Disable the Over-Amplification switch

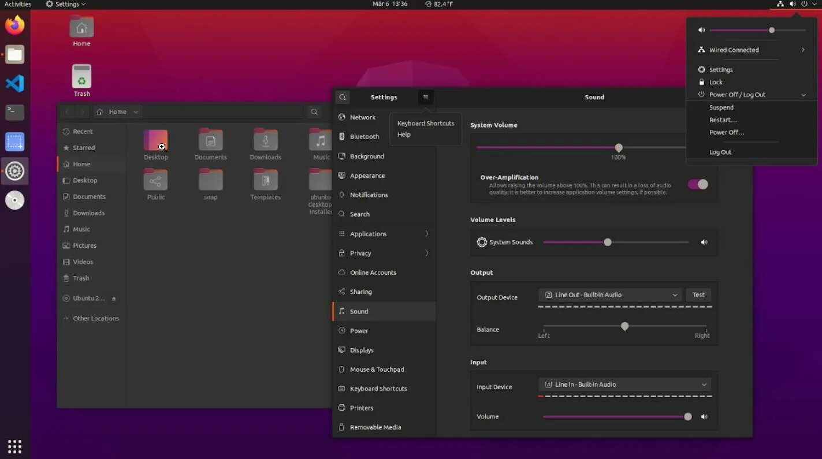698,184
